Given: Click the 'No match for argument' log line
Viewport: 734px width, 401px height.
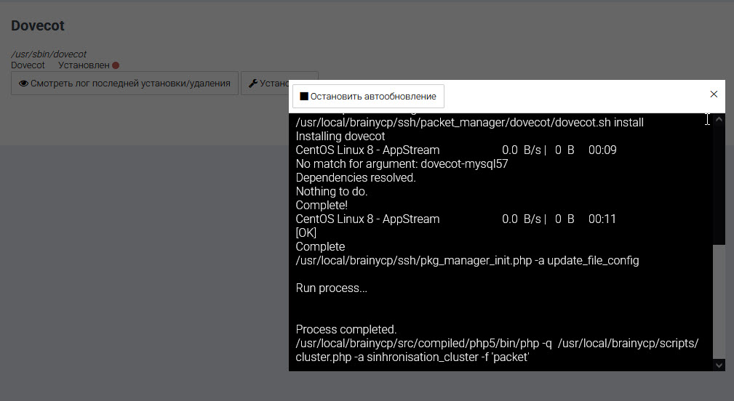Looking at the screenshot, I should [402, 164].
